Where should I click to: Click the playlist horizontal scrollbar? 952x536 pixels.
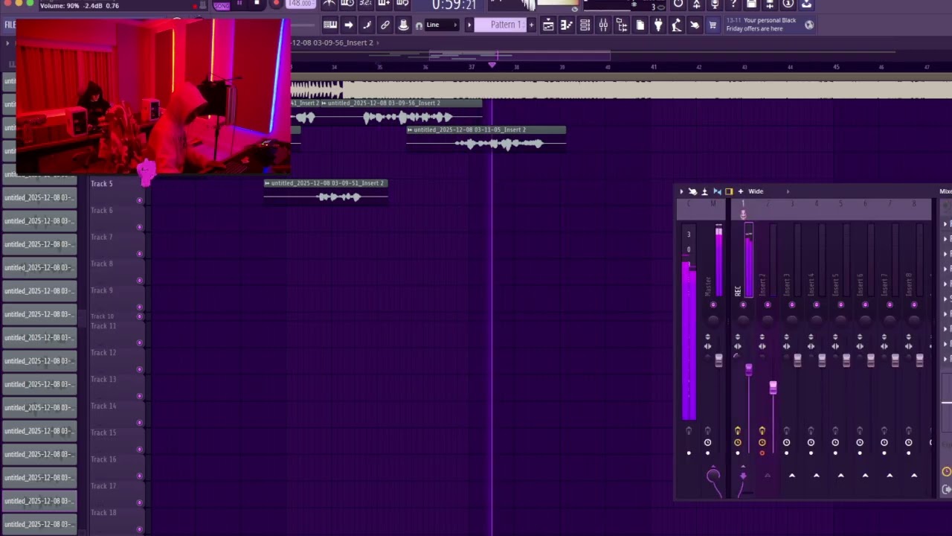[521, 54]
